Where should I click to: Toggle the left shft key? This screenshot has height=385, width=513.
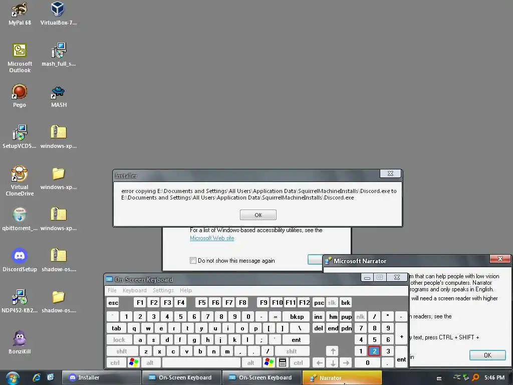click(x=122, y=351)
